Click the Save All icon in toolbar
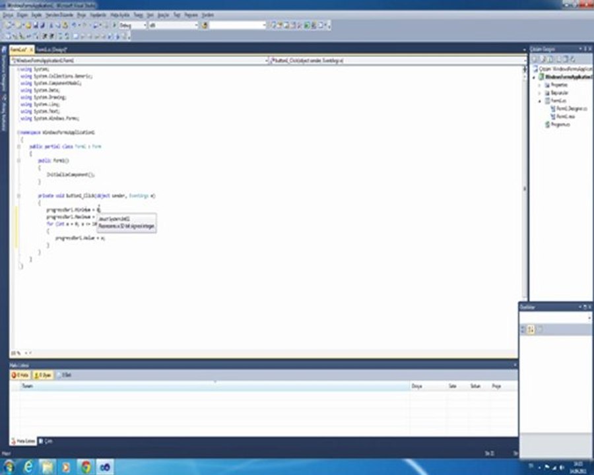The width and height of the screenshot is (594, 475). [42, 25]
